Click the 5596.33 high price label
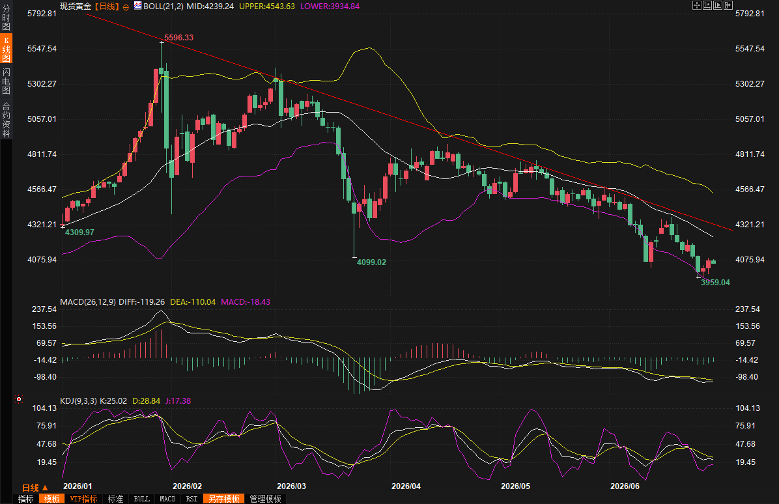This screenshot has height=504, width=779. [x=179, y=37]
